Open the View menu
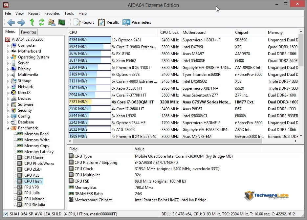This screenshot has height=220, width=307. pos(20,13)
